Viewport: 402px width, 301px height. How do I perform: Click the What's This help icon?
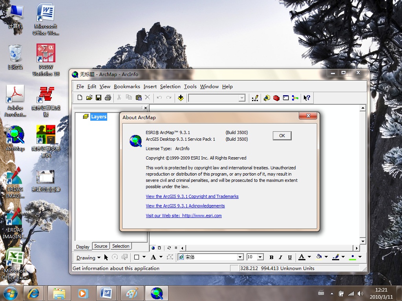click(307, 98)
